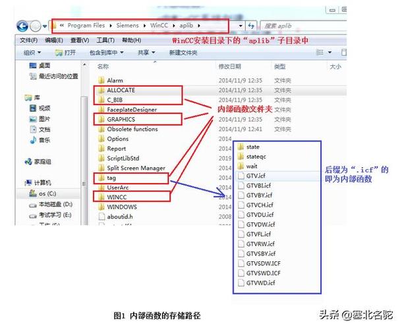Select the GTVSDW.ICF file
Image resolution: width=402 pixels, height=329 pixels.
259,263
